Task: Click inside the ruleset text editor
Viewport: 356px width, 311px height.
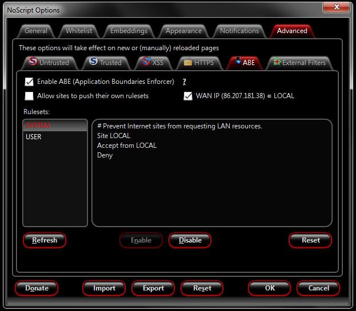Action: 212,173
